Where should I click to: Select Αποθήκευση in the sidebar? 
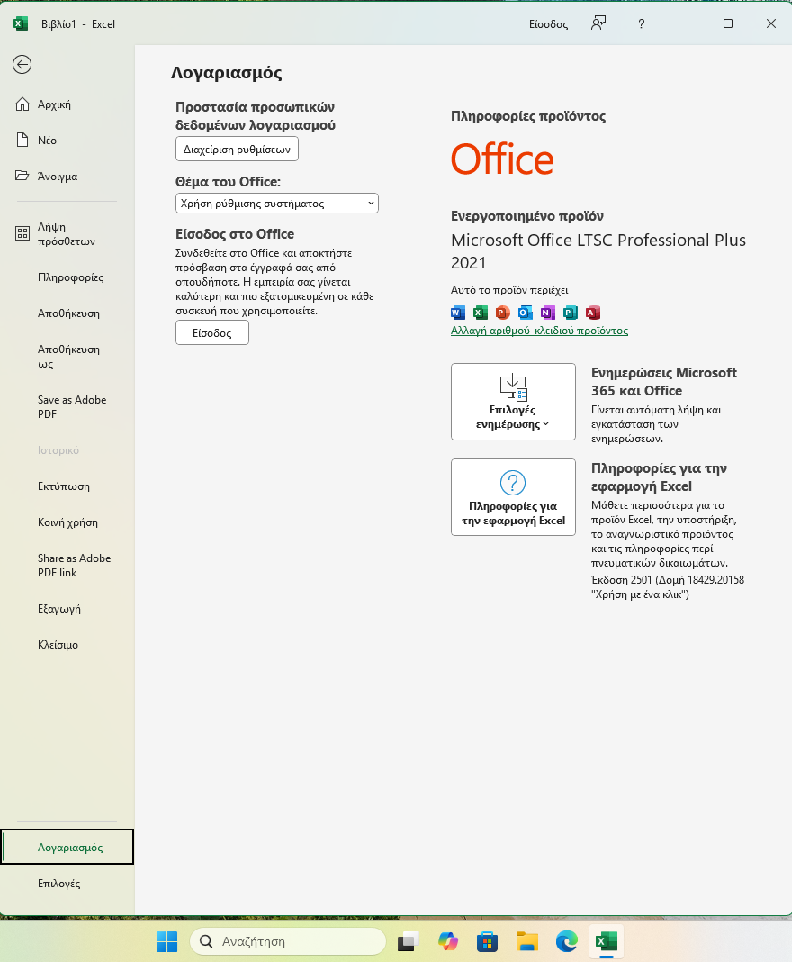click(67, 313)
